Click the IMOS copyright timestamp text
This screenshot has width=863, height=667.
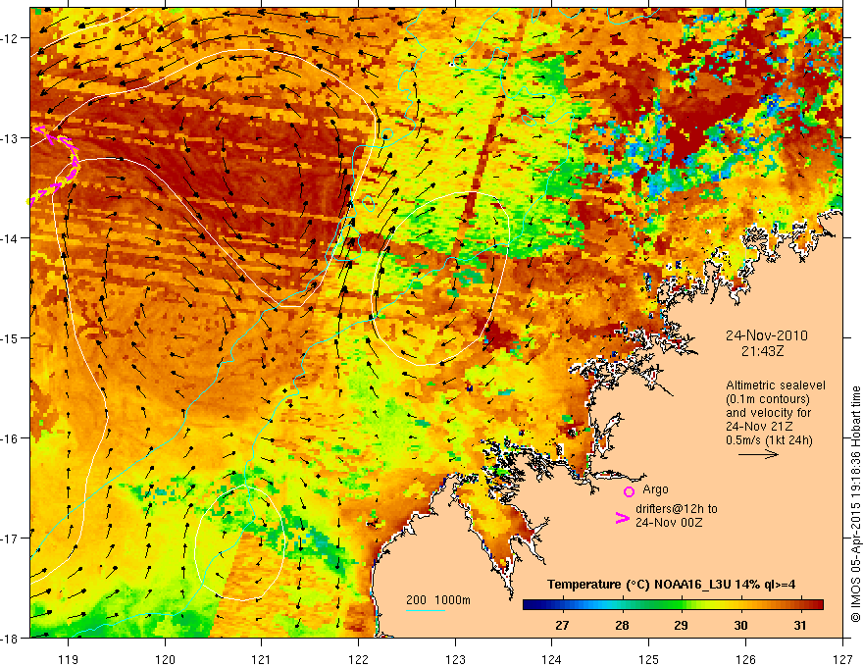coord(855,503)
